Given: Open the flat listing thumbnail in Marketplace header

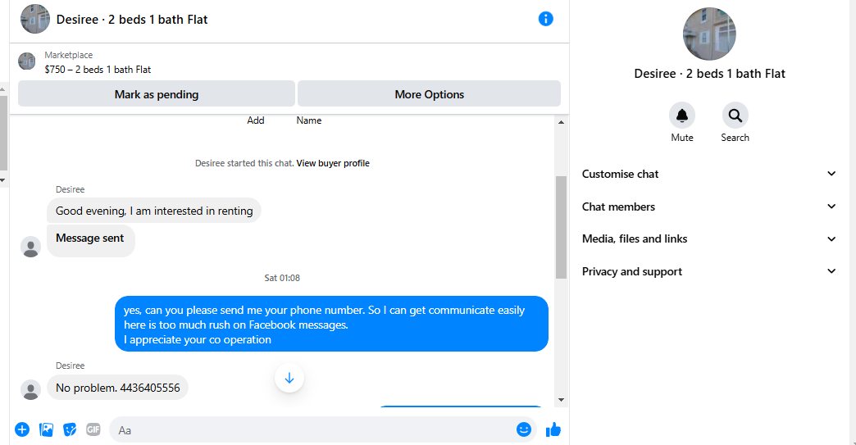Looking at the screenshot, I should point(27,61).
